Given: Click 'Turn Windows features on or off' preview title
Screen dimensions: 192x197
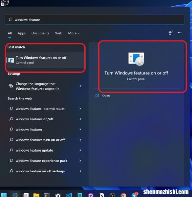Looking at the screenshot, I should [x=136, y=73].
